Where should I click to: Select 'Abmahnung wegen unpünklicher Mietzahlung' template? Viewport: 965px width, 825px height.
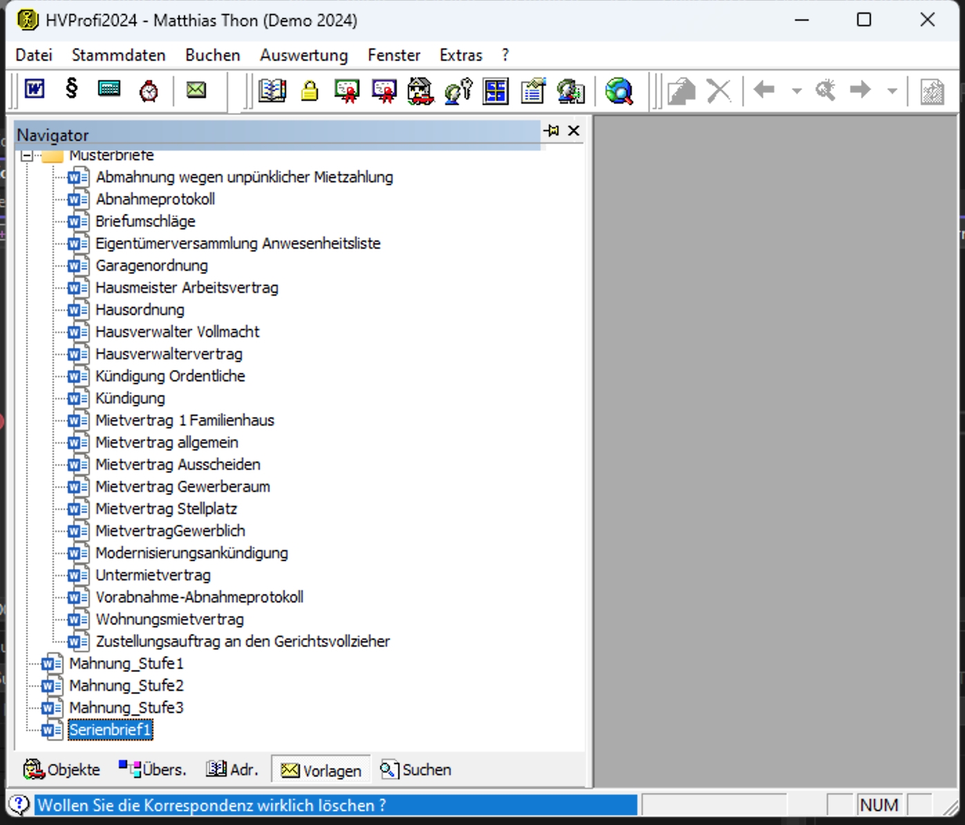click(245, 178)
